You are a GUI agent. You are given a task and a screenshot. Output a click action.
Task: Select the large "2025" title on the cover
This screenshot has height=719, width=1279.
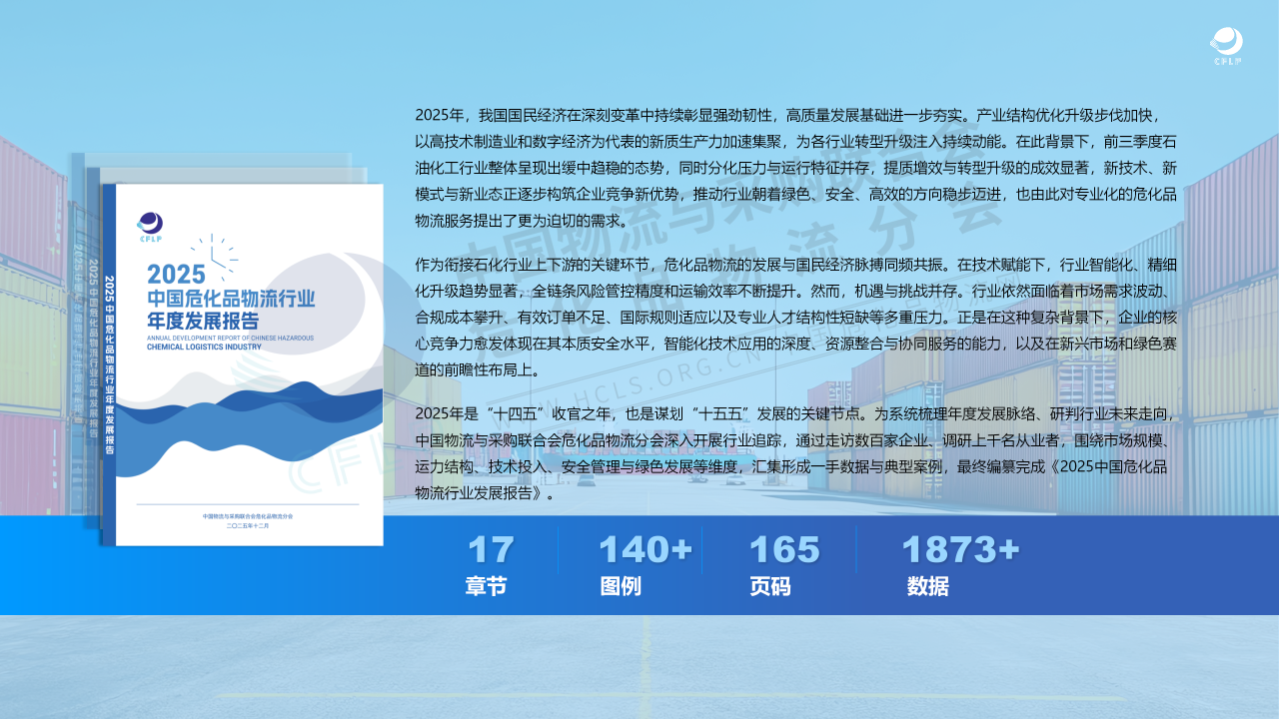pos(176,275)
